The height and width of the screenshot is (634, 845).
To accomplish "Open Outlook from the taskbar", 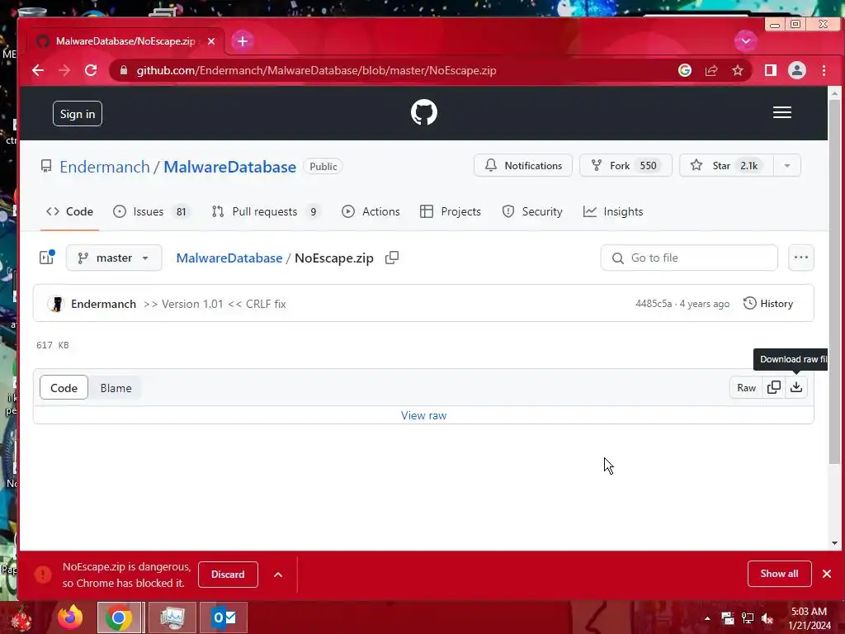I will coord(224,617).
